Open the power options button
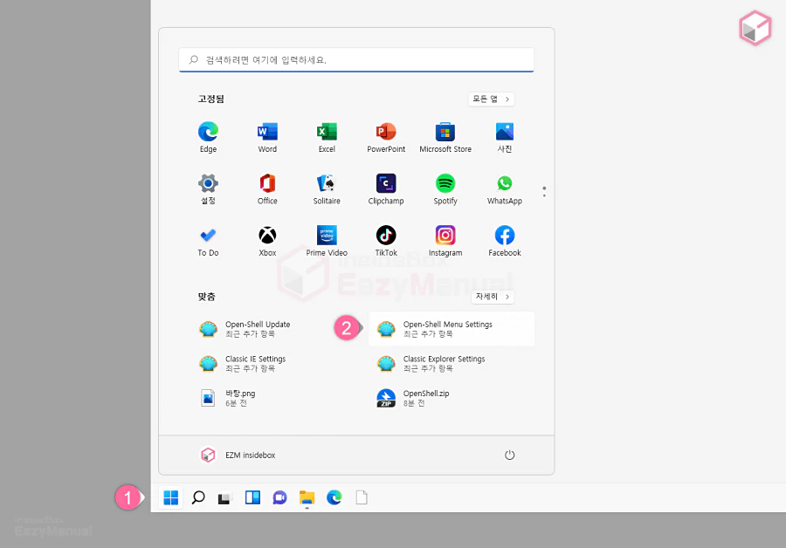The image size is (786, 548). (x=509, y=455)
